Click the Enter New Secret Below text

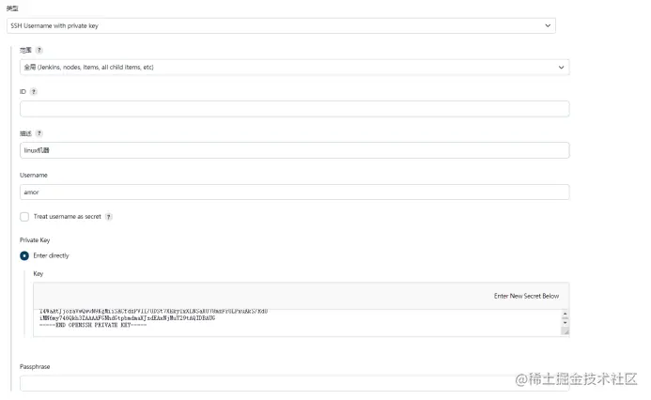coord(526,296)
